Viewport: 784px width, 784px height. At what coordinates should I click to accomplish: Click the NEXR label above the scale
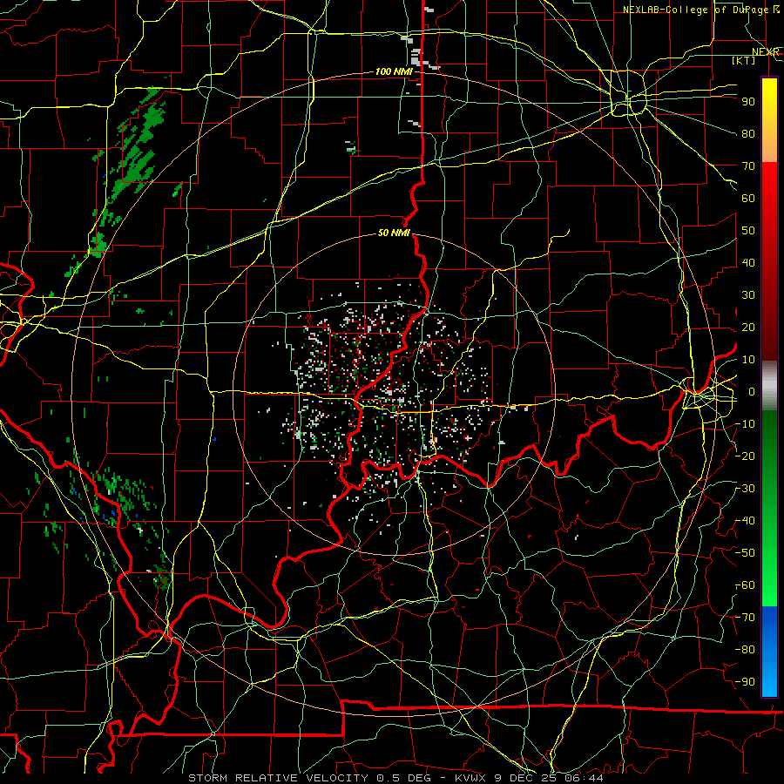coord(766,52)
